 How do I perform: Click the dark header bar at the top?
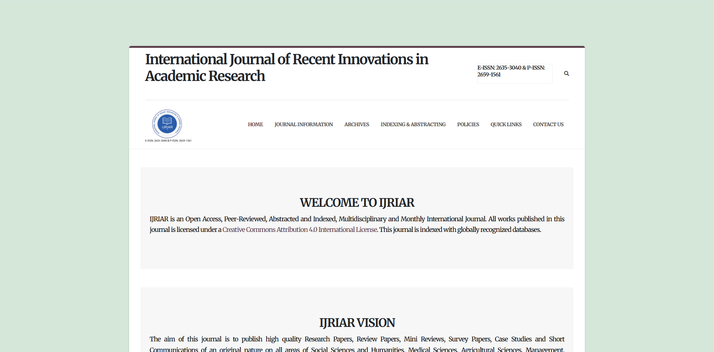click(x=357, y=46)
